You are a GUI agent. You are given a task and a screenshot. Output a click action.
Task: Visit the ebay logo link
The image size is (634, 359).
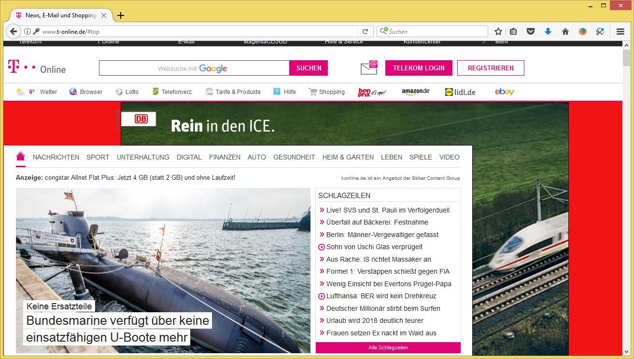[505, 92]
